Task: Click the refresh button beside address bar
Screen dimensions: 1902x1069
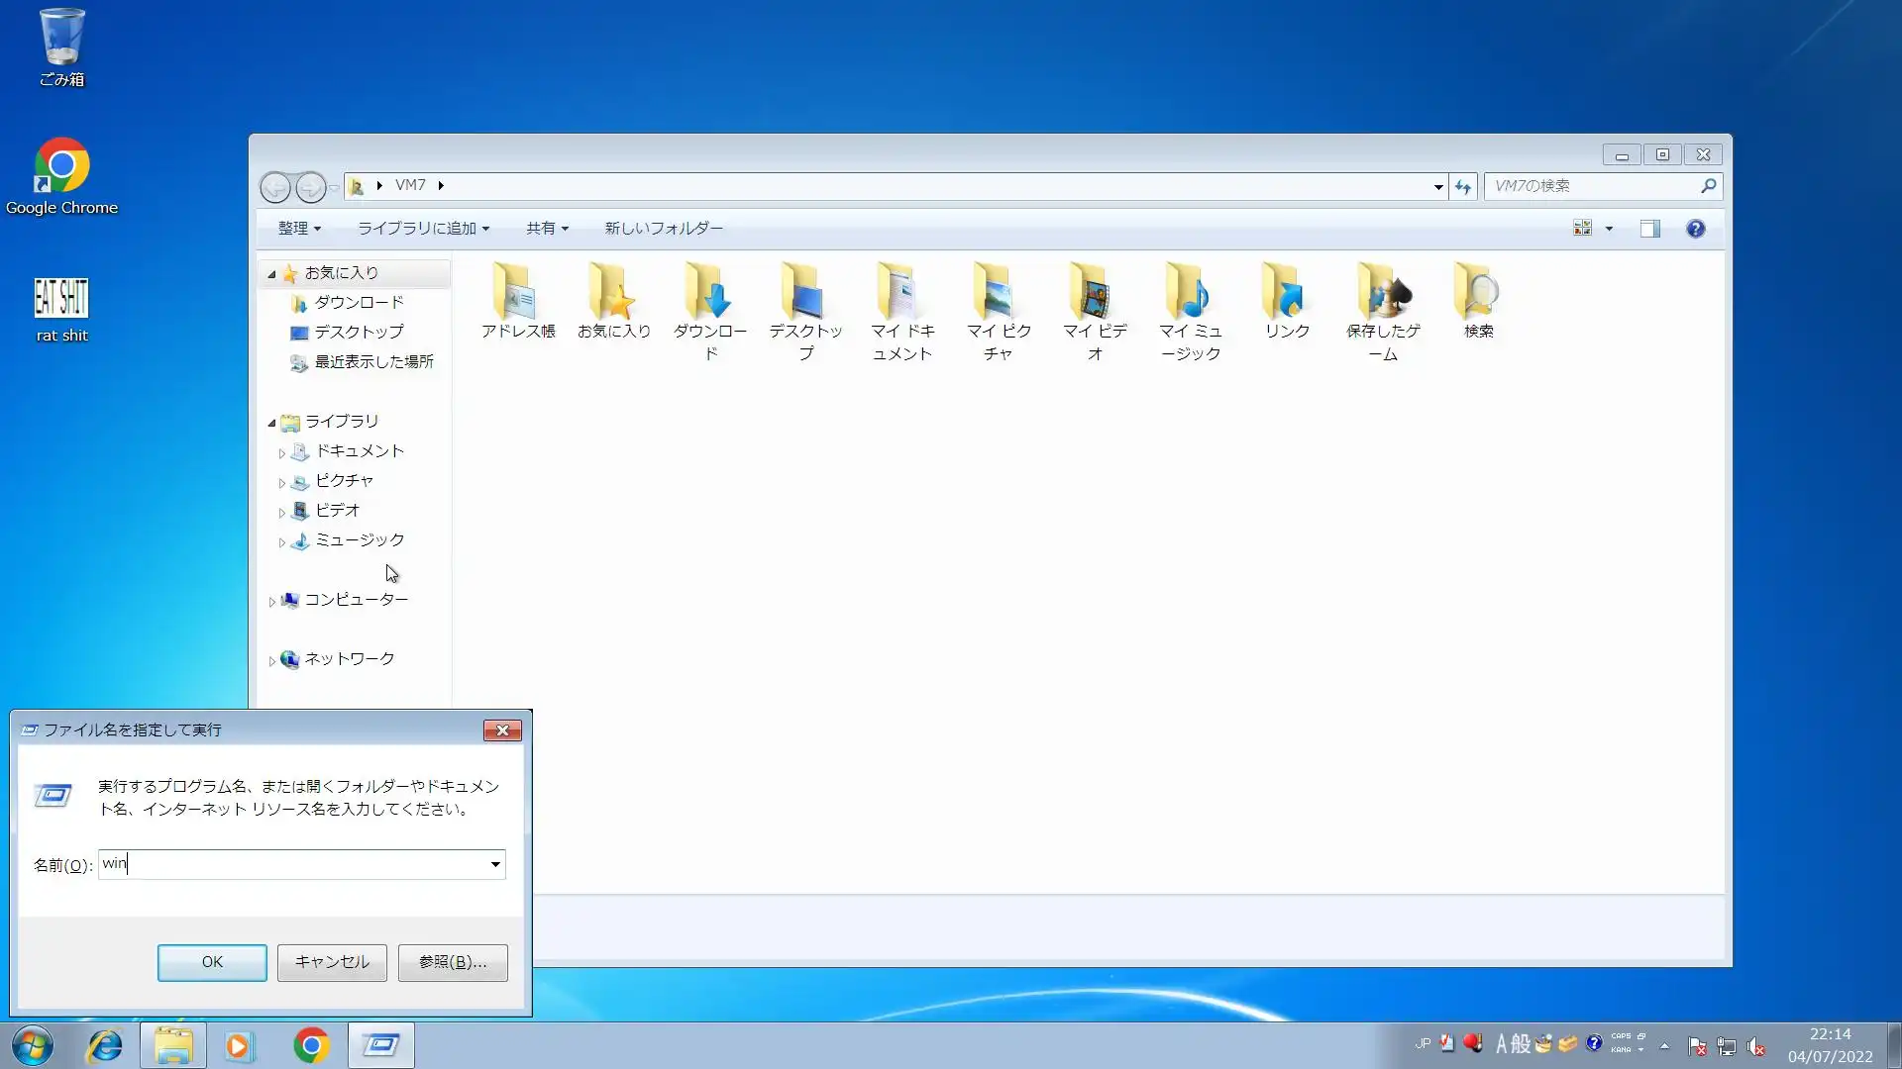Action: [1463, 186]
